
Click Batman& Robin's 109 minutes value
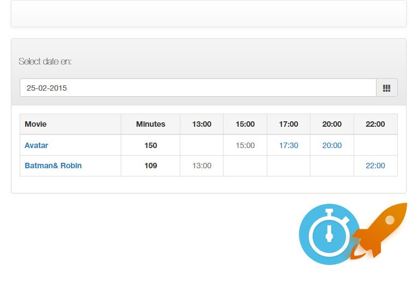coord(150,166)
